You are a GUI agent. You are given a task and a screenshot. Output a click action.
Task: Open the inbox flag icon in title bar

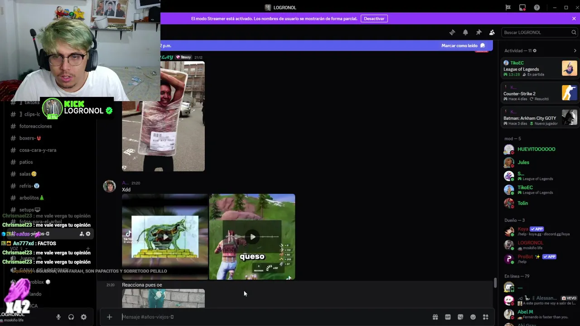click(508, 7)
